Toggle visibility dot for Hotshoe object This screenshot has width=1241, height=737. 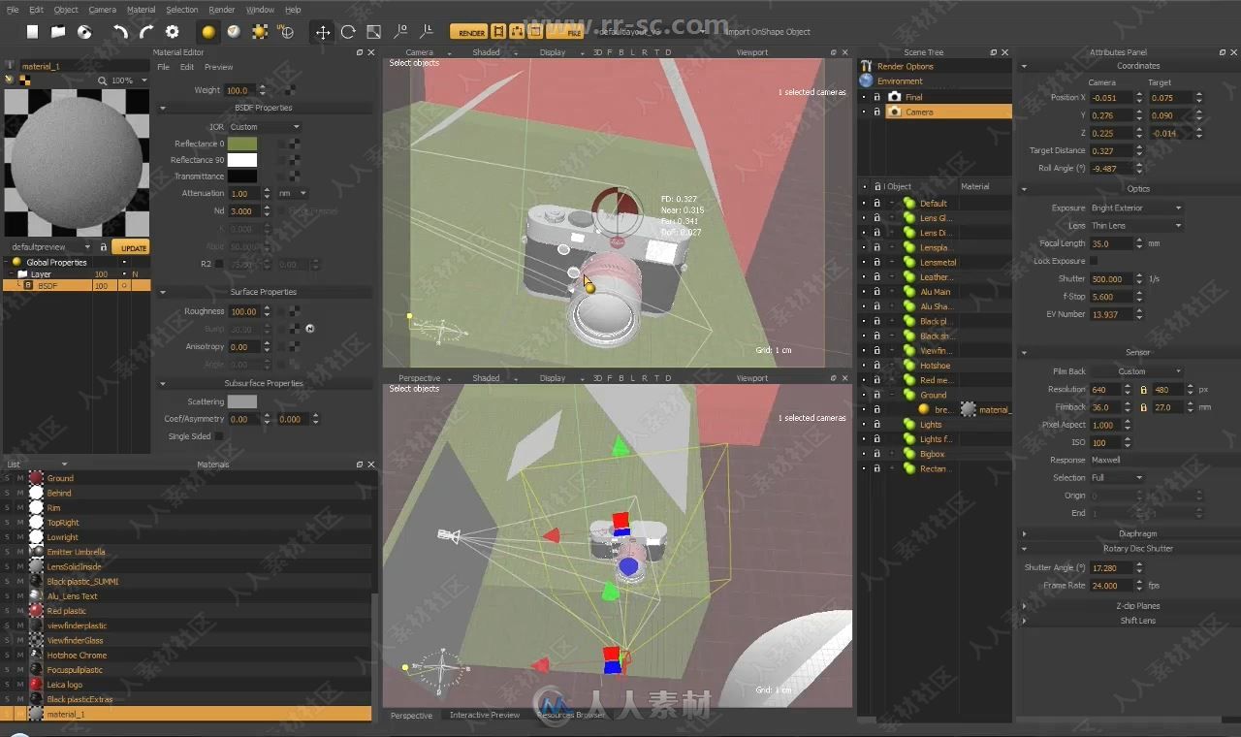[864, 366]
